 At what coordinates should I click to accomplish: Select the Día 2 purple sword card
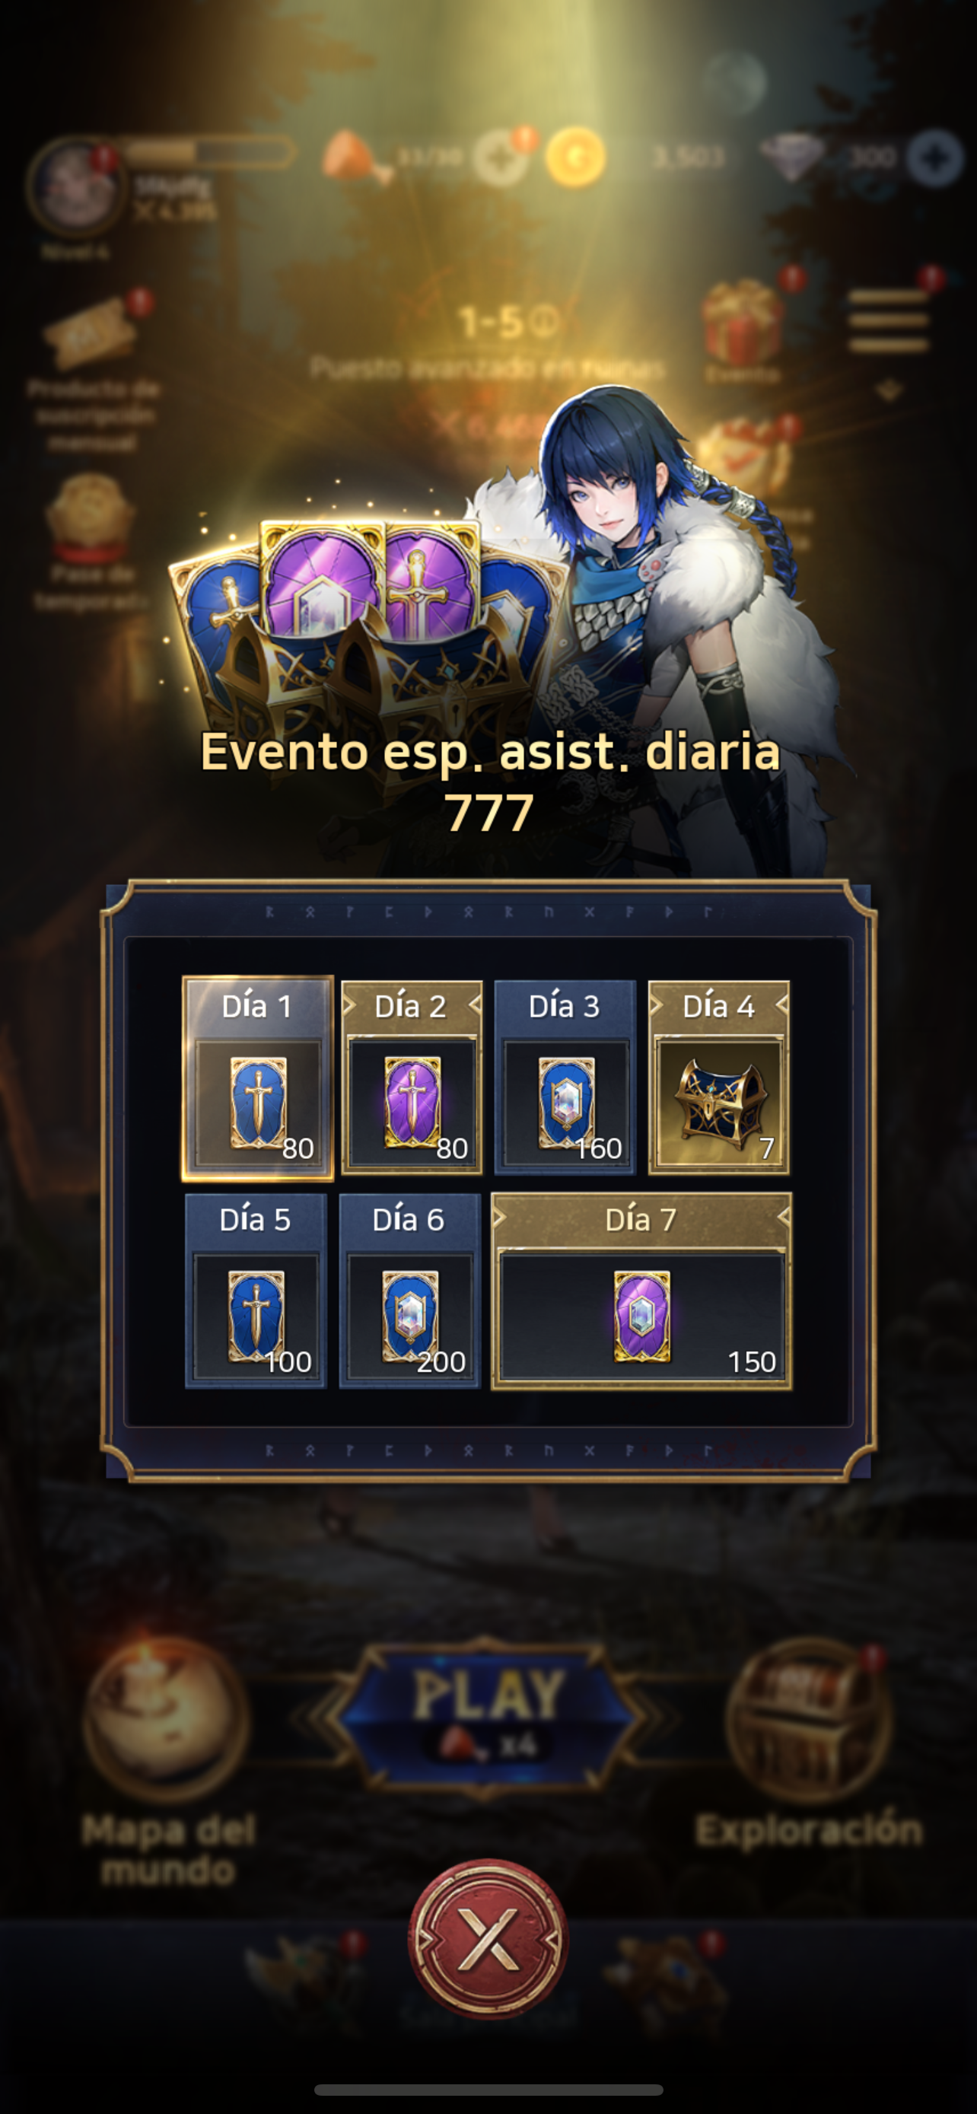click(412, 1078)
